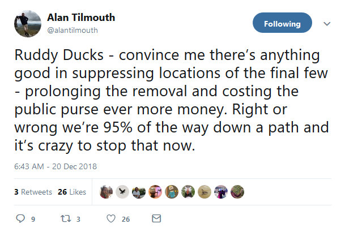The image size is (345, 232).
Task: Click the first liker avatar in the row
Action: tap(105, 192)
